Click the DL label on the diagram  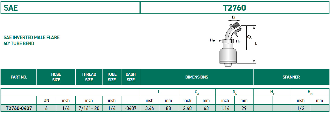[234, 17]
